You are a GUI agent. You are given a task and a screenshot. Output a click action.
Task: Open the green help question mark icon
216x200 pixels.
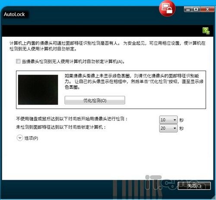tap(206, 31)
